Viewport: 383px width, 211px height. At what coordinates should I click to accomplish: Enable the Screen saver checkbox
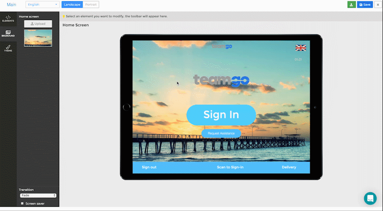[x=22, y=203]
